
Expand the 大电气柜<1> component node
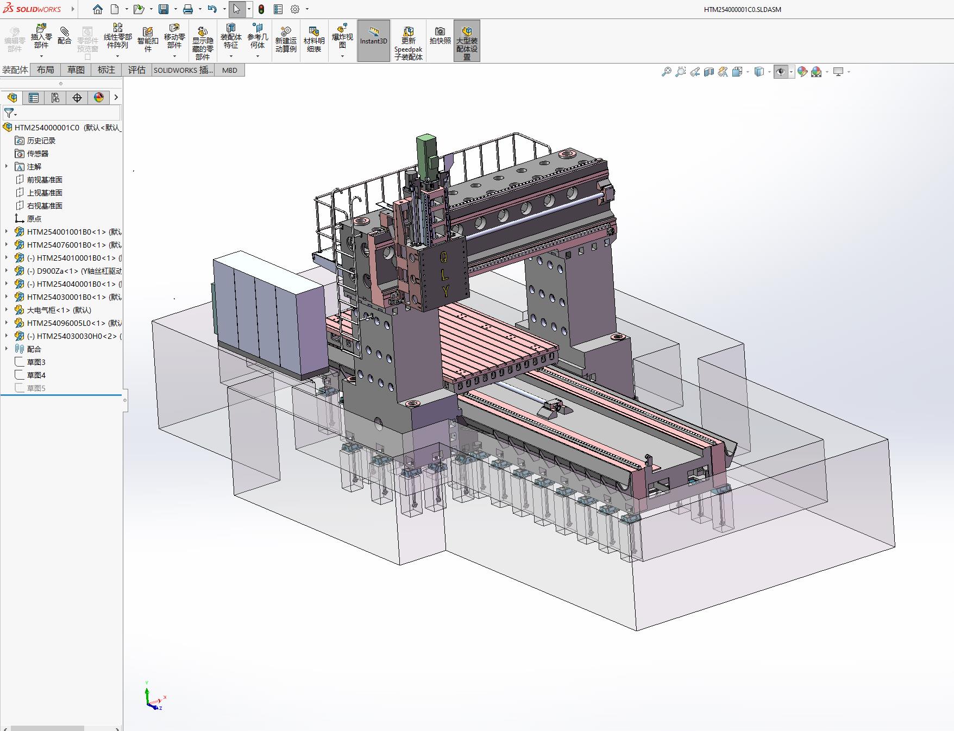[7, 310]
